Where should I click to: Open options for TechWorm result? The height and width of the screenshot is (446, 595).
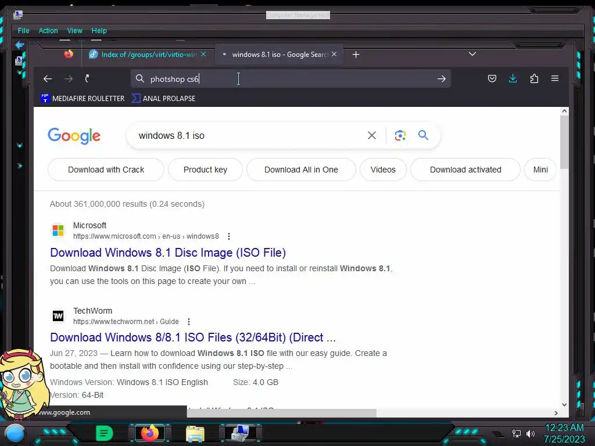coord(189,322)
